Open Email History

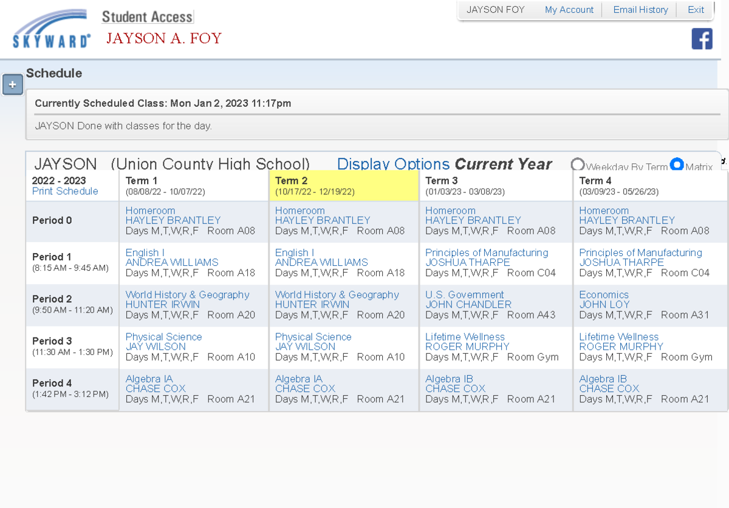[x=640, y=10]
